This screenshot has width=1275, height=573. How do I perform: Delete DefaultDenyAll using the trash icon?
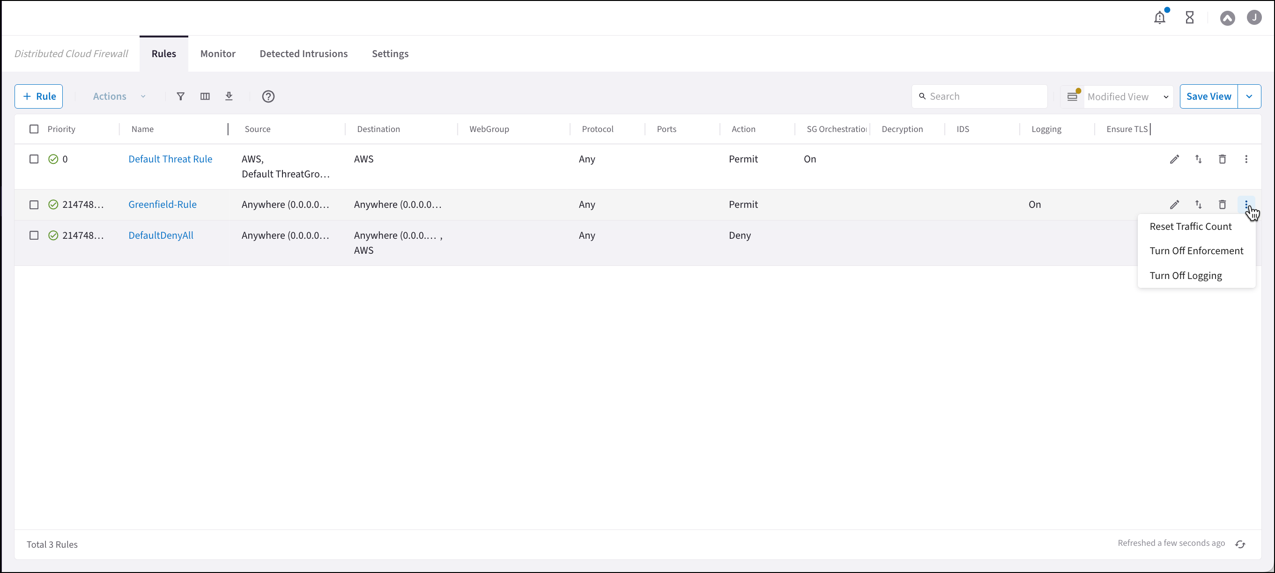1223,235
